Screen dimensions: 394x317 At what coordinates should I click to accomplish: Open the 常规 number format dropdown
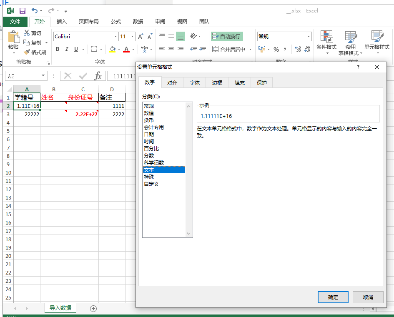point(309,36)
